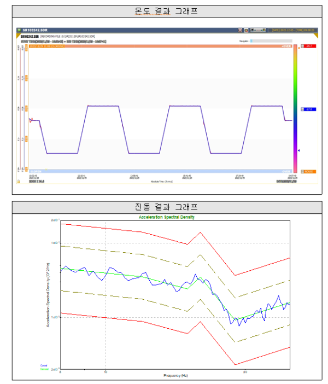The height and width of the screenshot is (384, 328).
Task: Click the bold SR103242.SDR file name under title
Action: point(30,37)
